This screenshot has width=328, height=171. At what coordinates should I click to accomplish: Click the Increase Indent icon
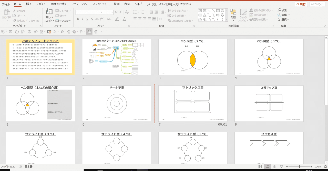[x=156, y=12]
